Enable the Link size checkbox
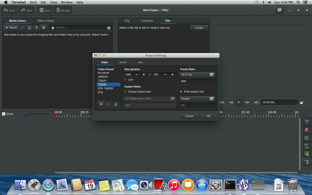The image size is (312, 195). click(x=126, y=79)
